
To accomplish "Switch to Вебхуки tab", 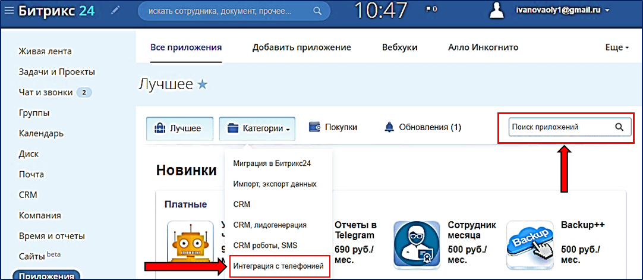I will point(400,48).
